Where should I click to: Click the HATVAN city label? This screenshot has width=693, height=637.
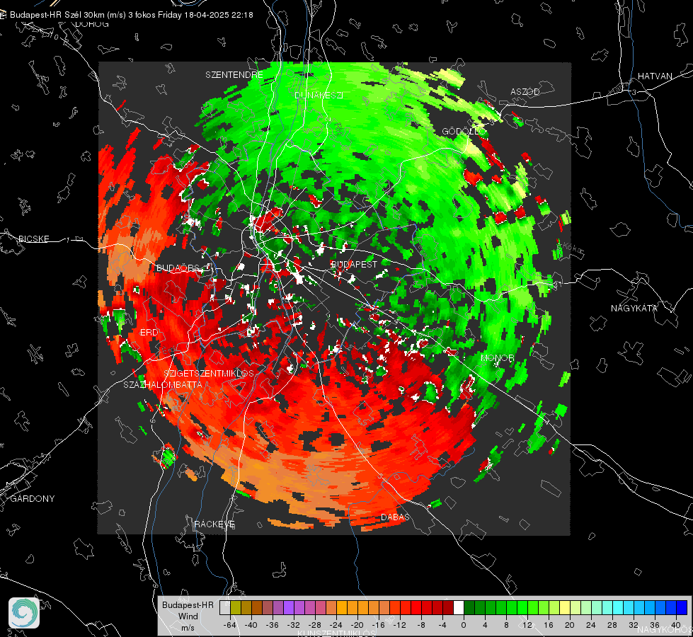coord(655,76)
